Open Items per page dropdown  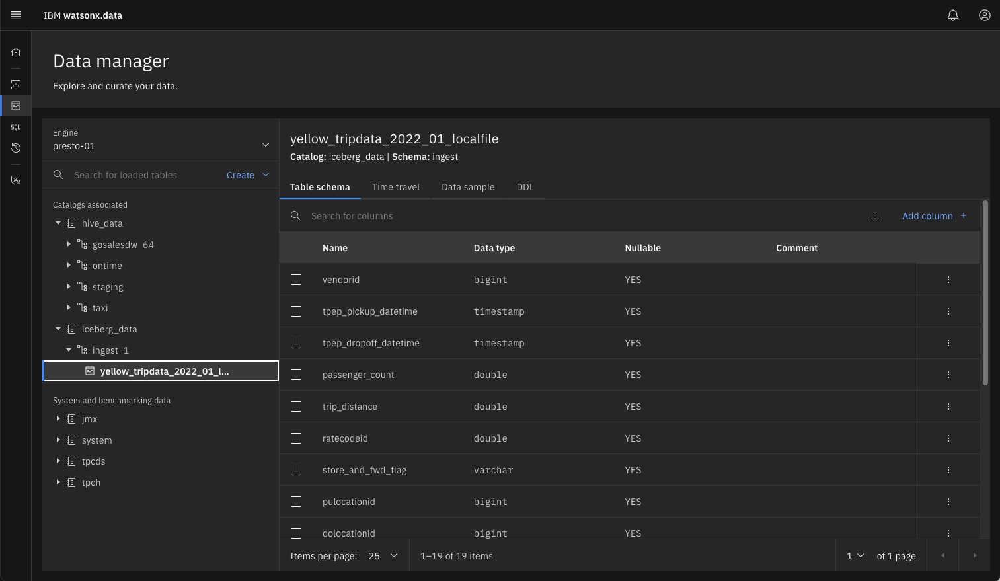coord(383,556)
